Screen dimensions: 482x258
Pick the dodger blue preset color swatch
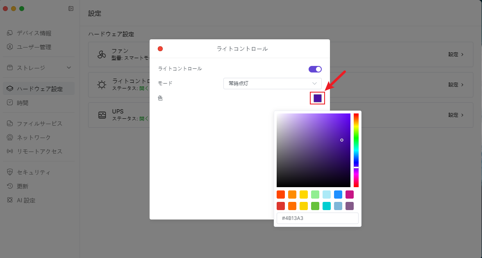point(338,195)
